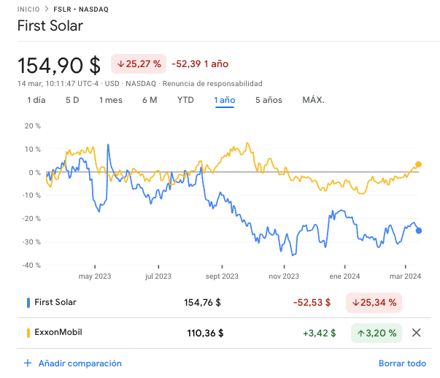
Task: Switch to the 5 D range tab
Action: [72, 100]
